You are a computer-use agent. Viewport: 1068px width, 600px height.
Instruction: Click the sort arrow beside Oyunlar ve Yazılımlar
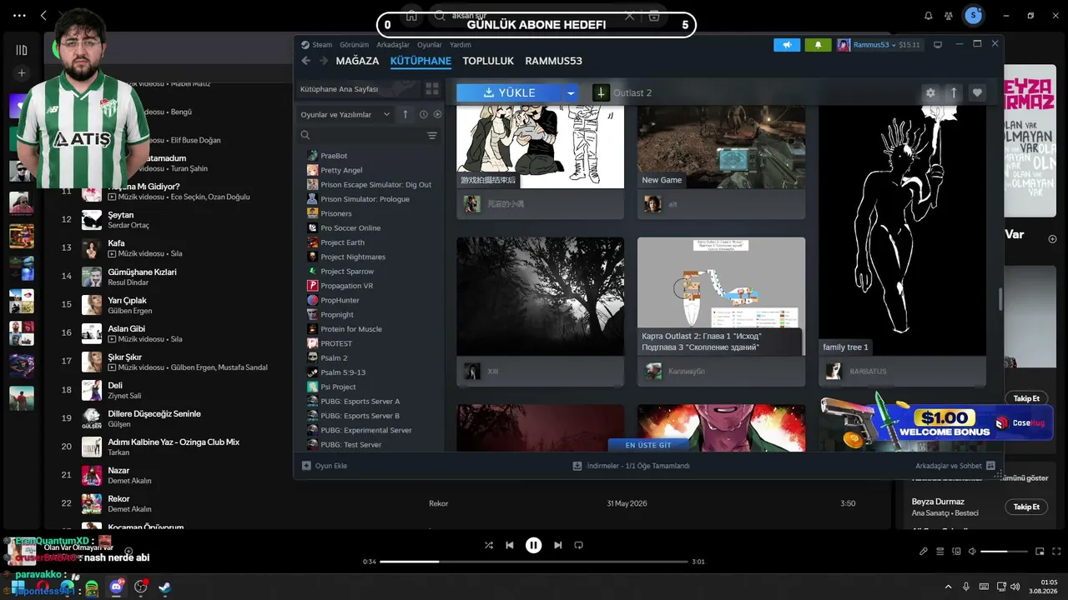[406, 114]
